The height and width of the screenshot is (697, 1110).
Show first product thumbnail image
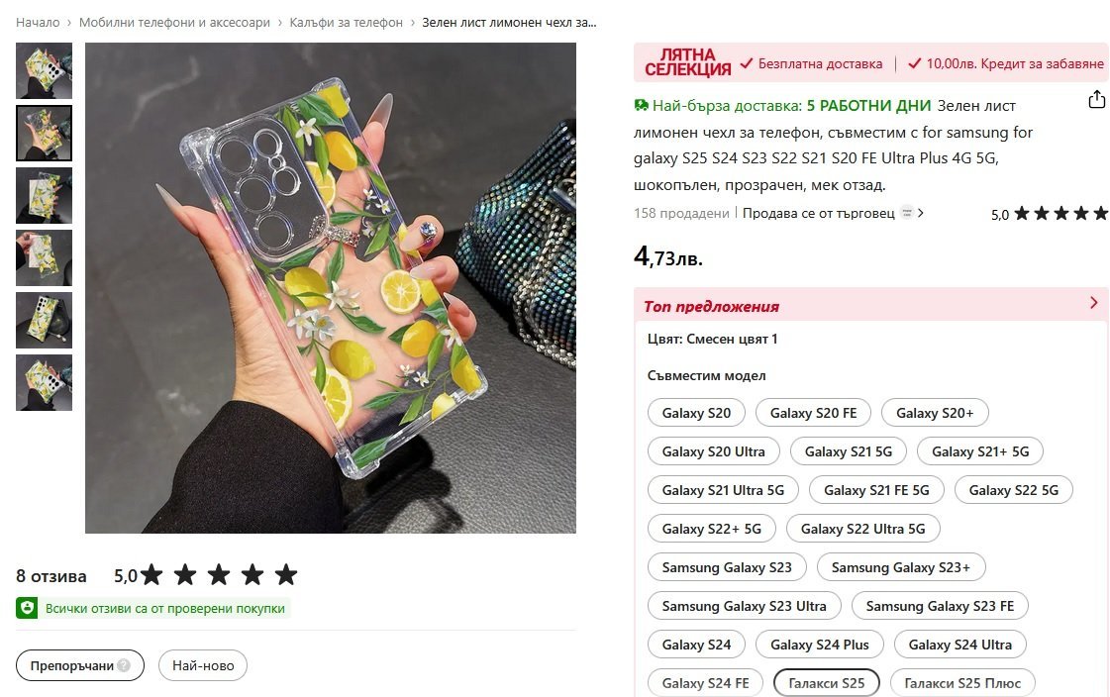(x=44, y=70)
